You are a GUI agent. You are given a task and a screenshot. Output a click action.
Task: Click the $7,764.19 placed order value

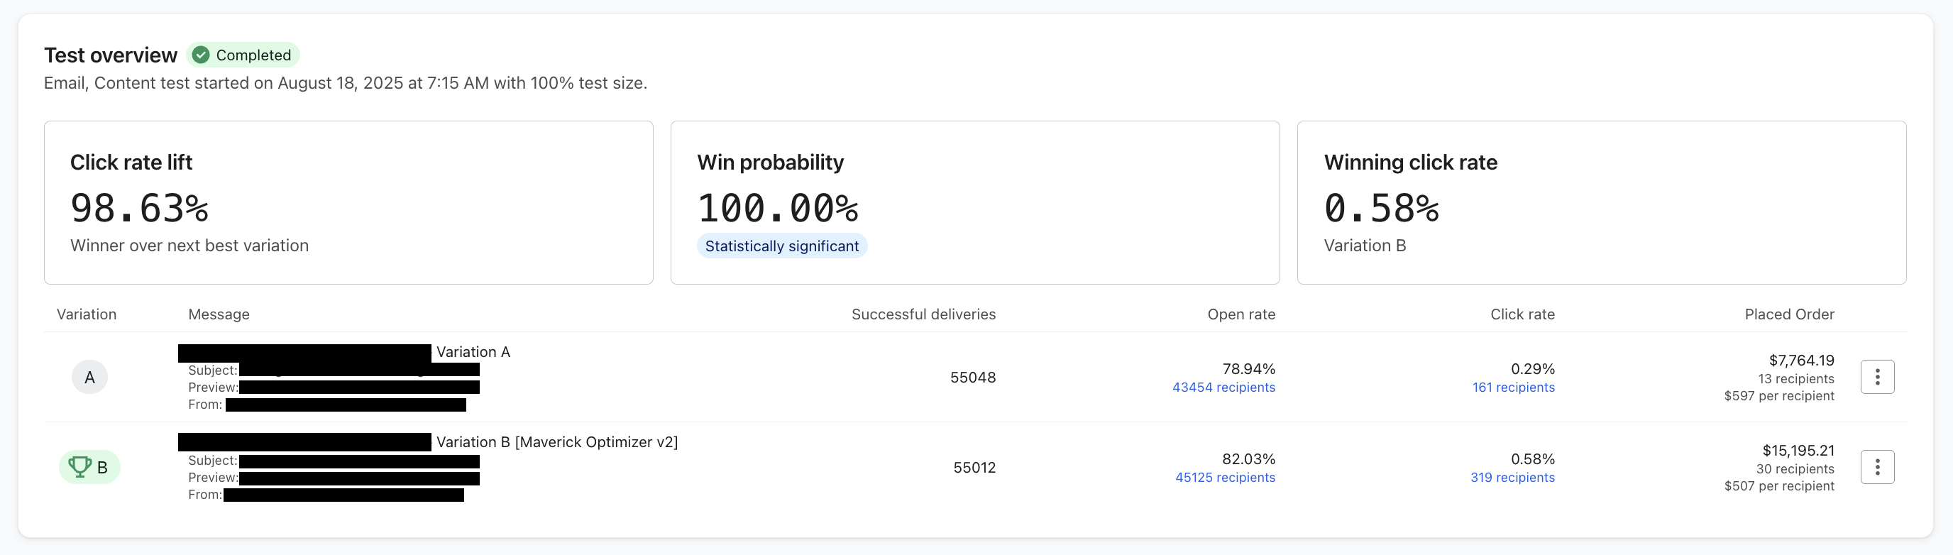coord(1801,360)
